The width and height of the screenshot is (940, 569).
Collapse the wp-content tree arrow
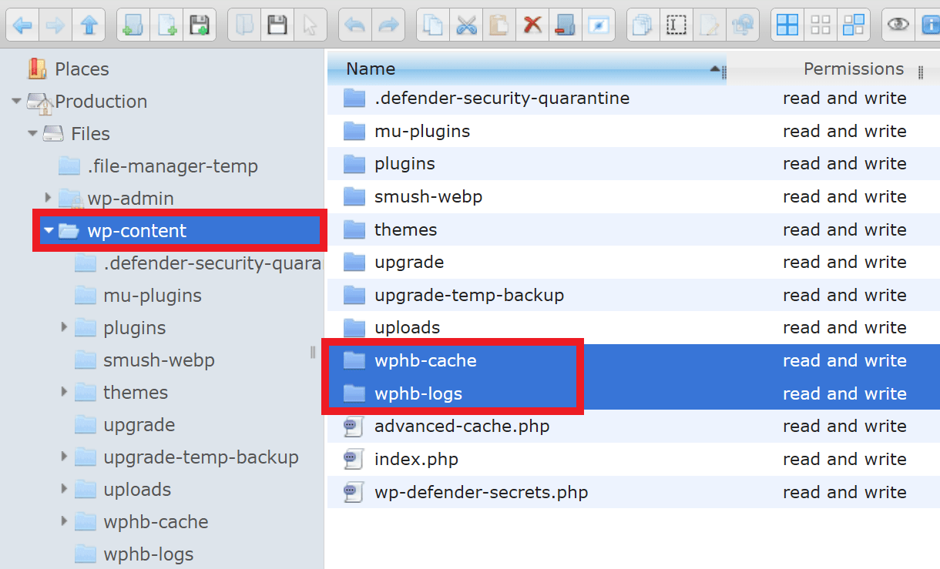tap(49, 230)
